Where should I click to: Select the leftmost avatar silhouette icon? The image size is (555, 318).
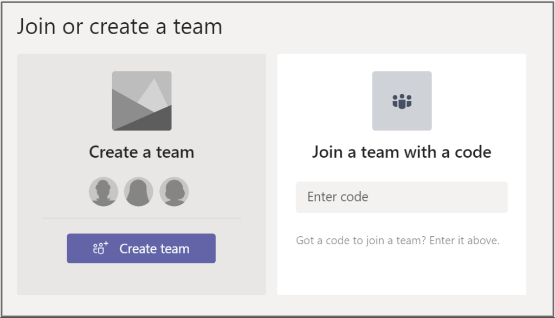click(102, 191)
